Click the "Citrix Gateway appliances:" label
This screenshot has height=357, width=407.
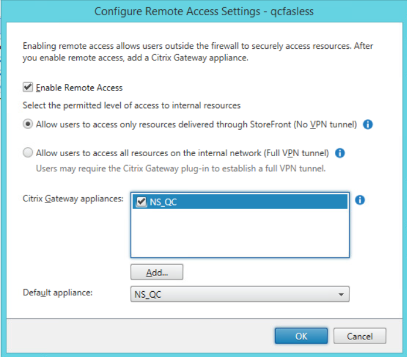73,199
